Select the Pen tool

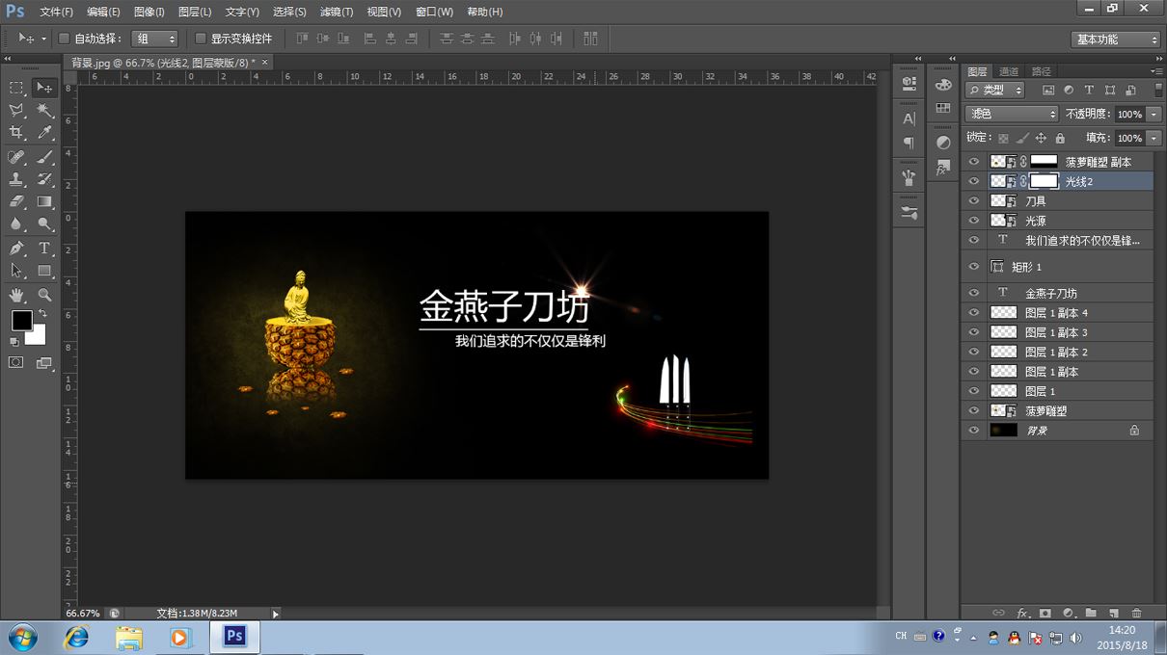[x=16, y=249]
